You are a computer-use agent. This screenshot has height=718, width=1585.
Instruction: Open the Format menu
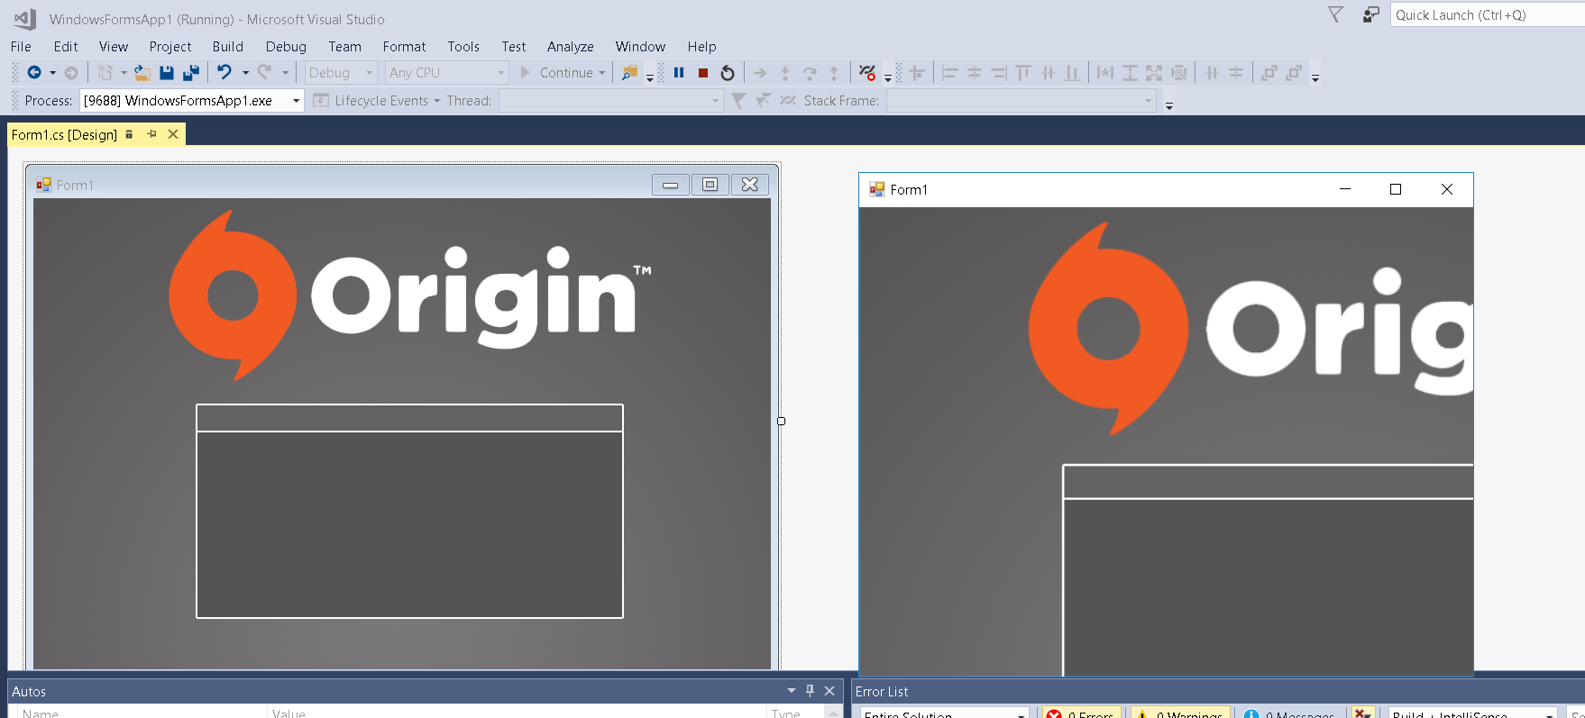[404, 47]
